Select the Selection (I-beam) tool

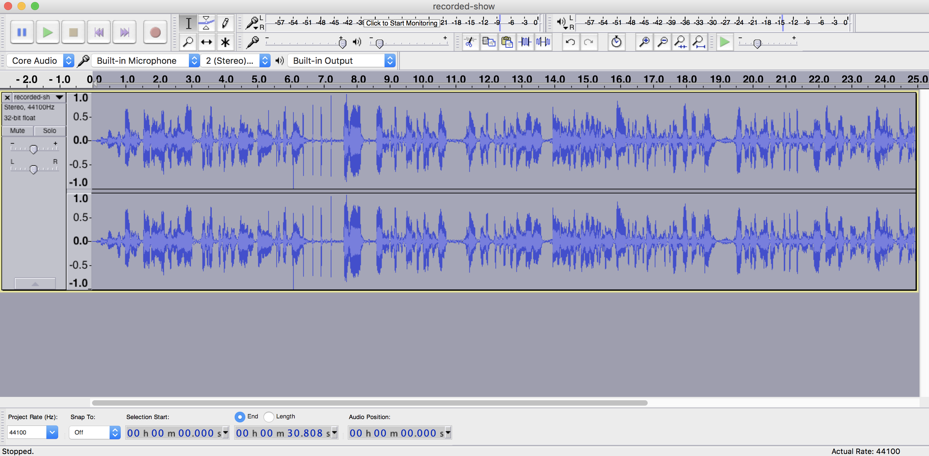[x=188, y=24]
